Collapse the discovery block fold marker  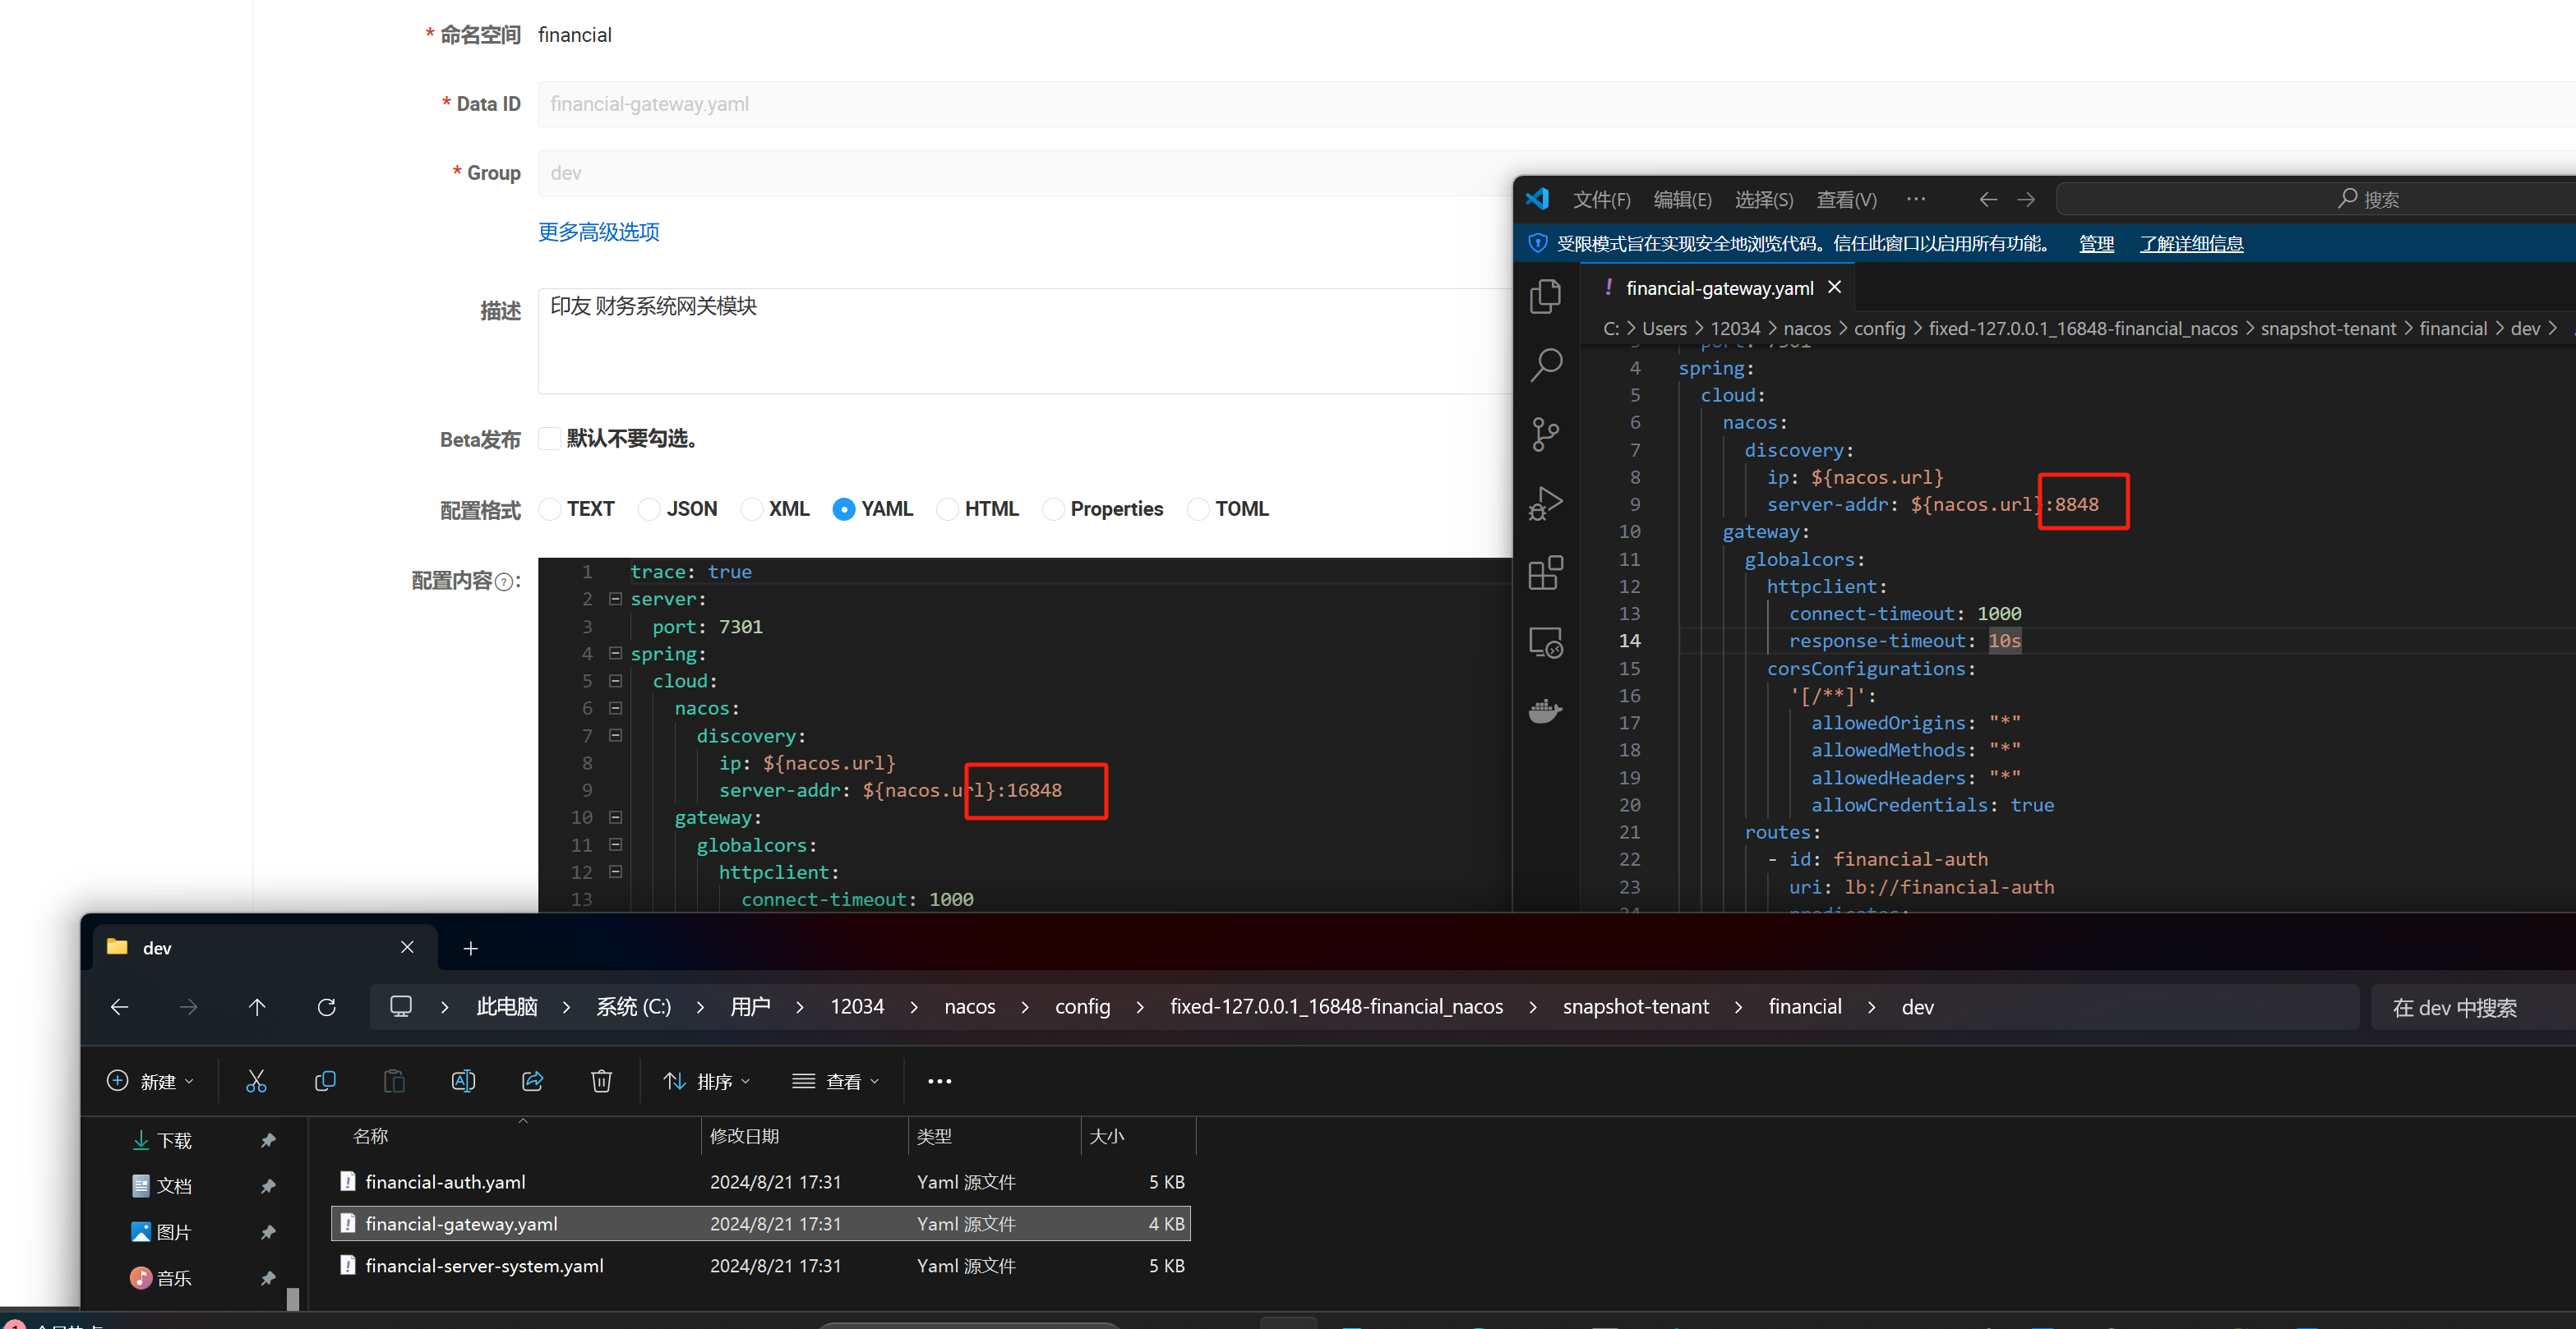click(616, 735)
